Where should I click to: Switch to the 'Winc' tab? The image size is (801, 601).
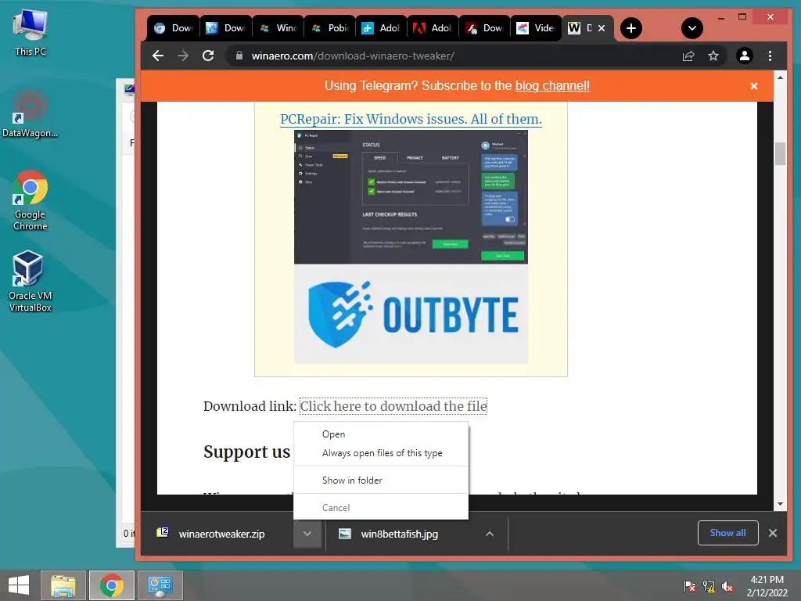click(x=278, y=28)
